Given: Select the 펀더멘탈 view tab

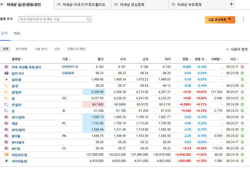Looking at the screenshot, I should coord(21,49).
